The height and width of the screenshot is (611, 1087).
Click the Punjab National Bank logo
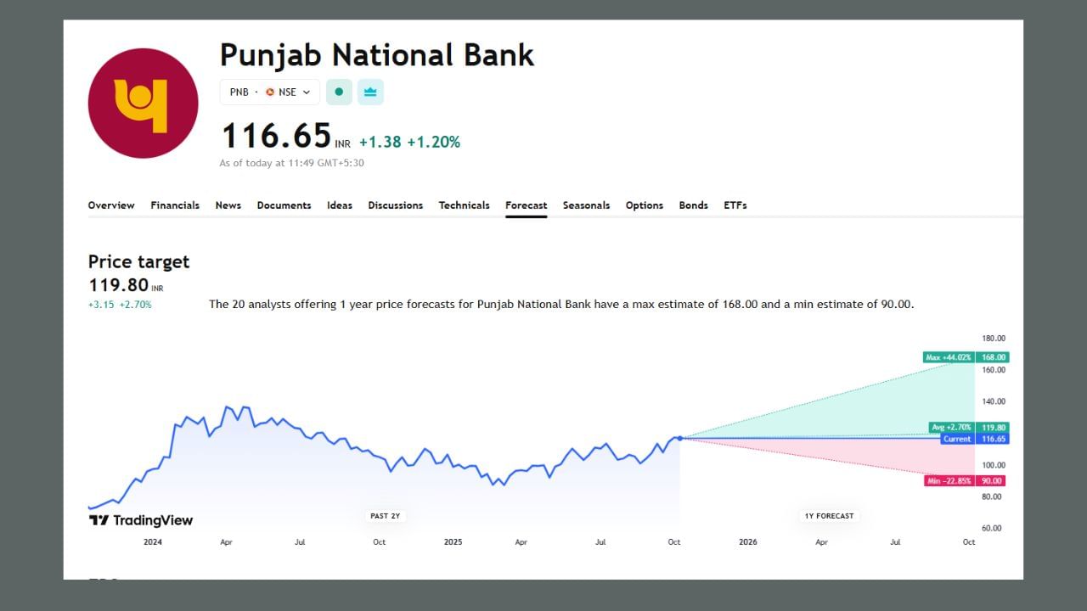pyautogui.click(x=143, y=104)
